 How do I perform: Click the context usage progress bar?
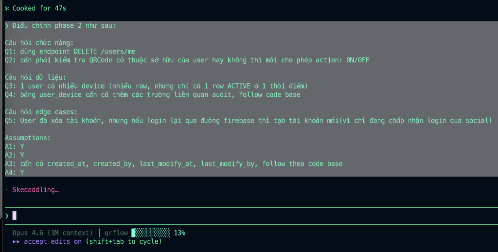tap(150, 233)
